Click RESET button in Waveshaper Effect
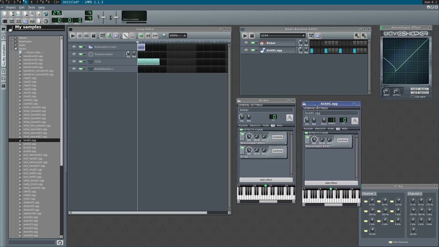 tap(424, 89)
